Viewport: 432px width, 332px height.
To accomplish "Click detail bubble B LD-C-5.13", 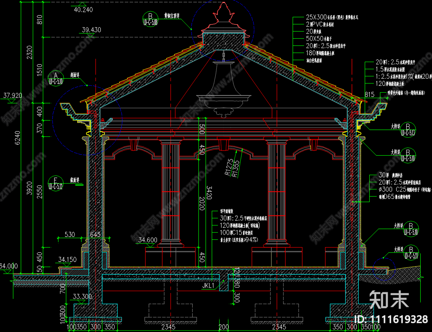I will [x=408, y=130].
